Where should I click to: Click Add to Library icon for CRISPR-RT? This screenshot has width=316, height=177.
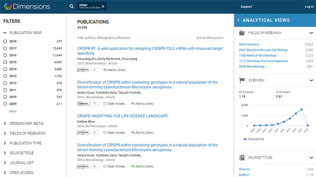(105, 70)
